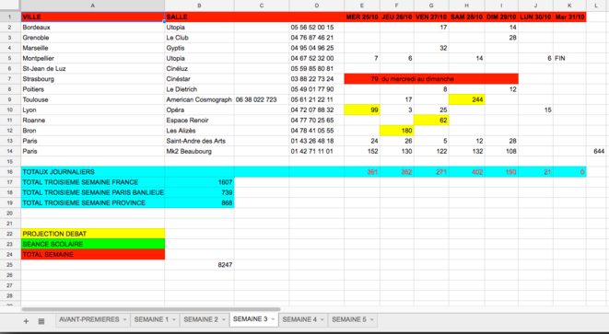Screen dimensions: 609x334
Task: Select column D header
Action: point(317,6)
